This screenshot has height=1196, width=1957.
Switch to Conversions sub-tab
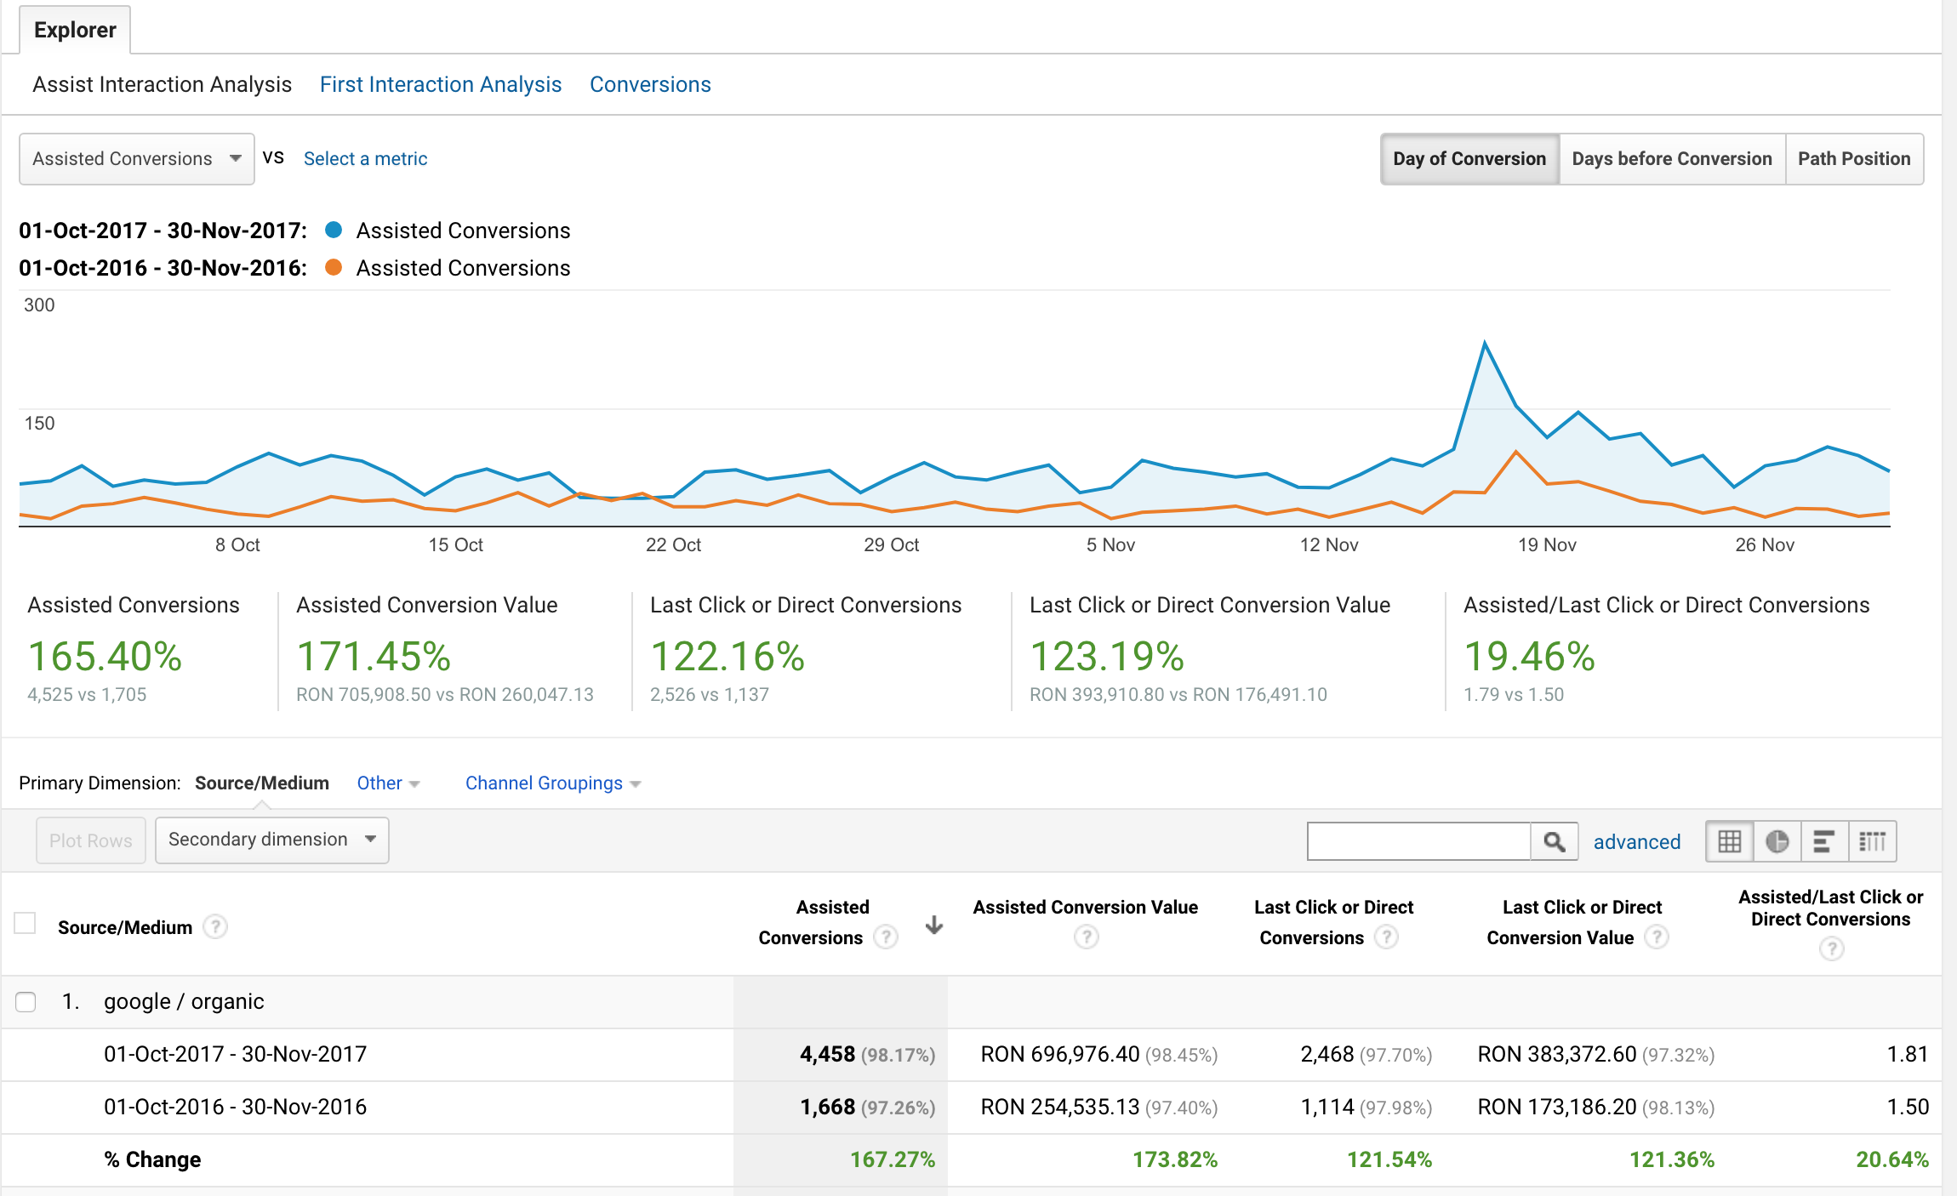tap(650, 84)
